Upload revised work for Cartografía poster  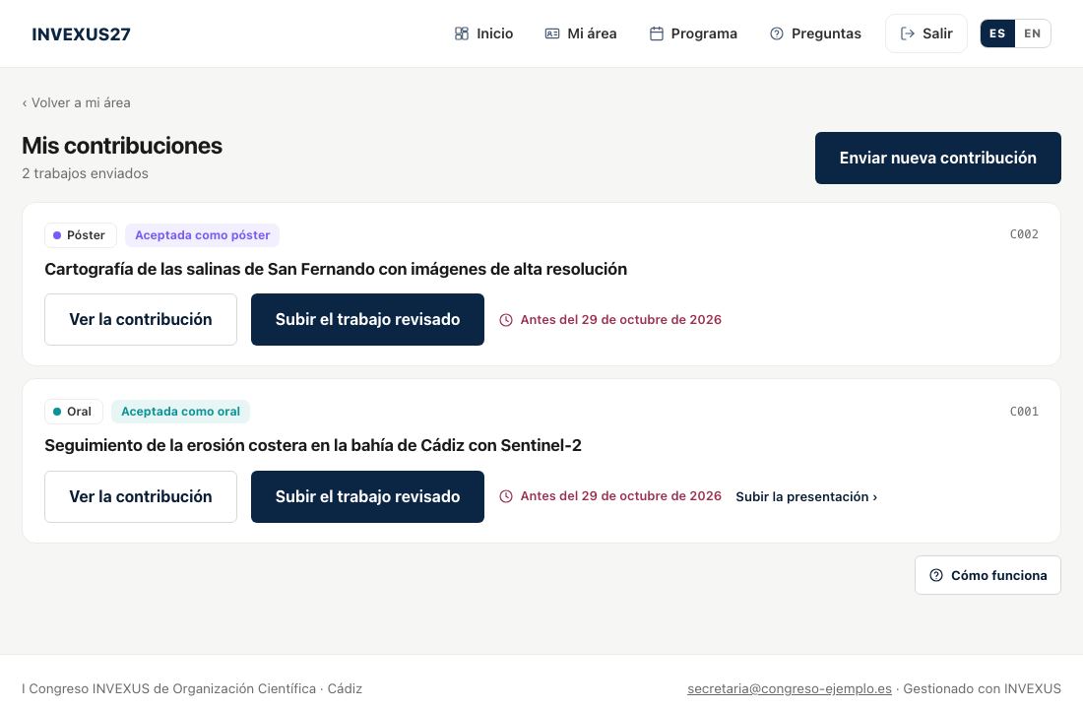pos(367,319)
